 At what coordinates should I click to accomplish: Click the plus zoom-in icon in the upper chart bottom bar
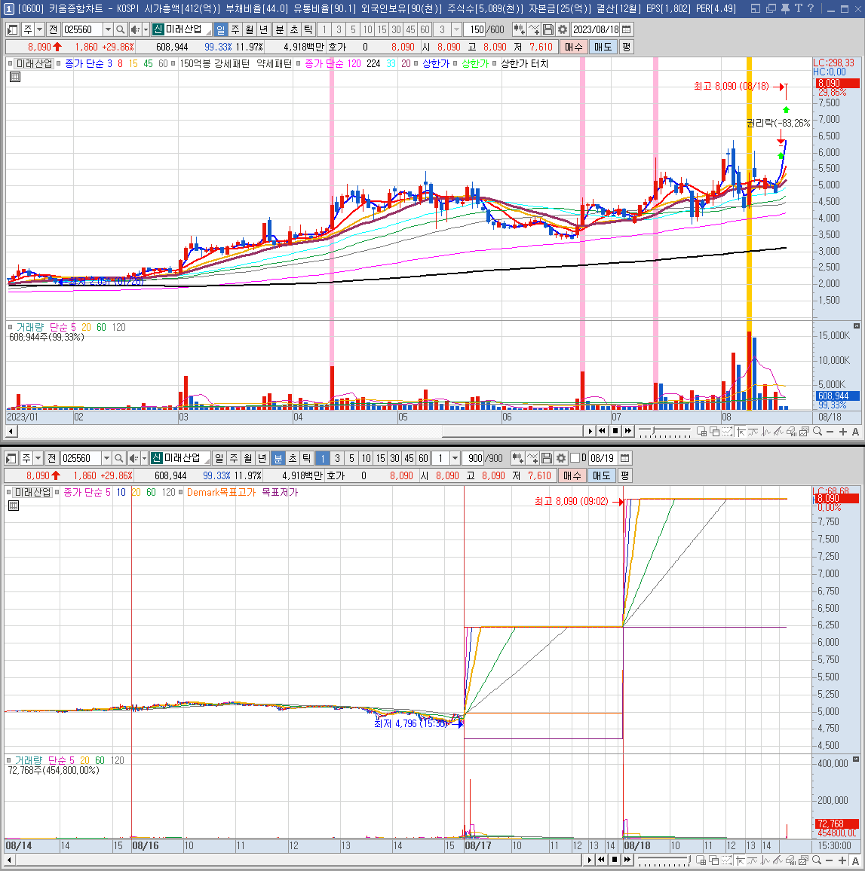pyautogui.click(x=843, y=432)
